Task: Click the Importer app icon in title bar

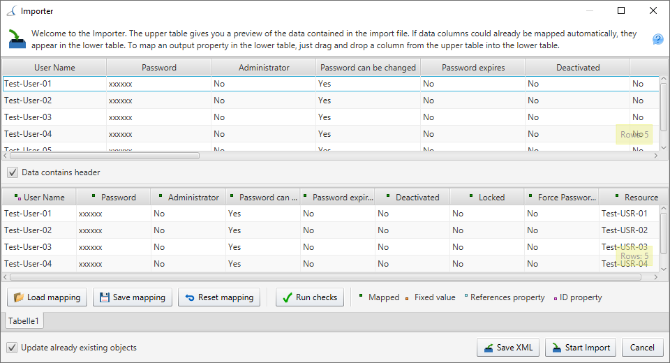Action: pyautogui.click(x=12, y=10)
